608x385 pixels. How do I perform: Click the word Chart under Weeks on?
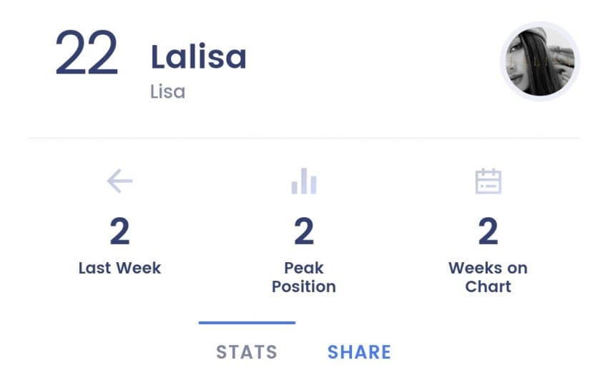(x=488, y=287)
